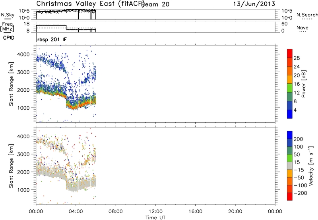Viewport: 318px width, 220px height.
Task: Click the 12:00 time axis label
Action: click(x=155, y=212)
